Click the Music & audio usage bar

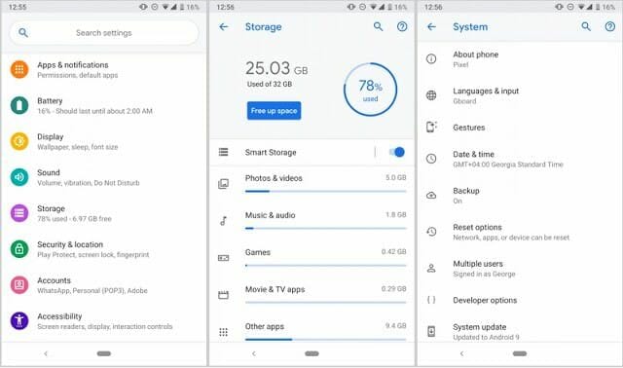click(326, 229)
